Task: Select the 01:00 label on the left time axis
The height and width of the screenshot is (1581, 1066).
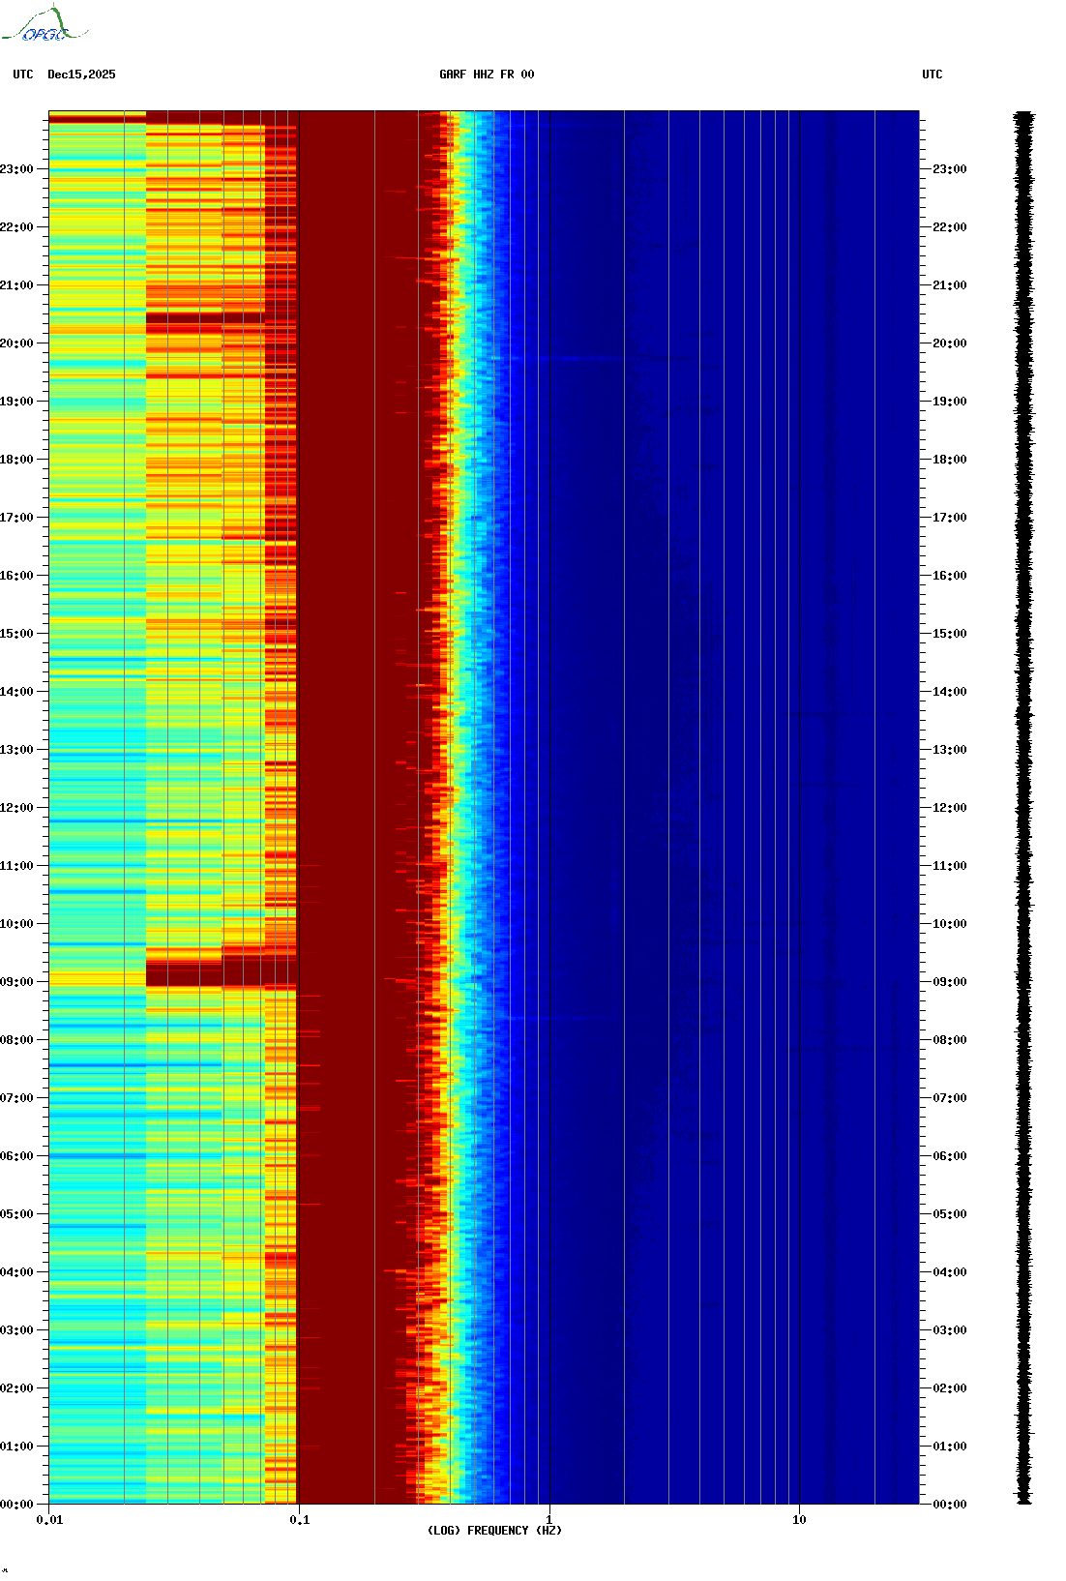Action: (x=16, y=1447)
